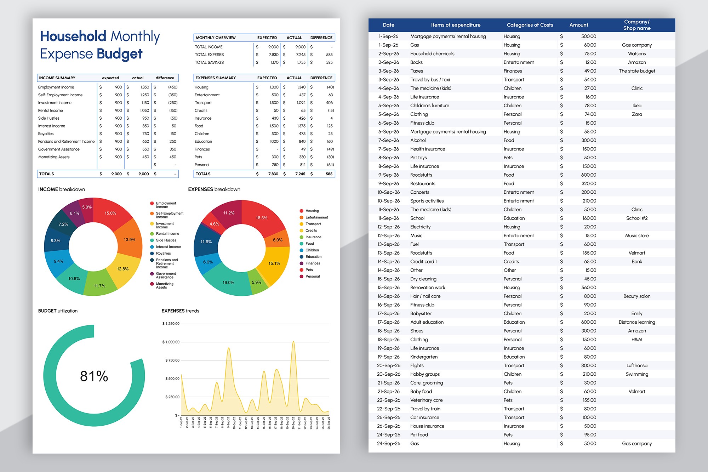Select the Monetizing Assets legend marker
Screen dimensions: 708x472
click(x=152, y=284)
